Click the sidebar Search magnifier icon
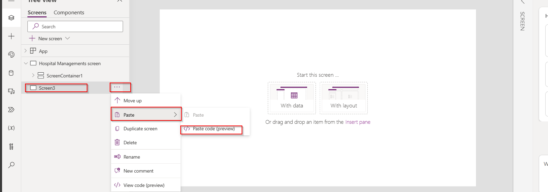 [11, 165]
